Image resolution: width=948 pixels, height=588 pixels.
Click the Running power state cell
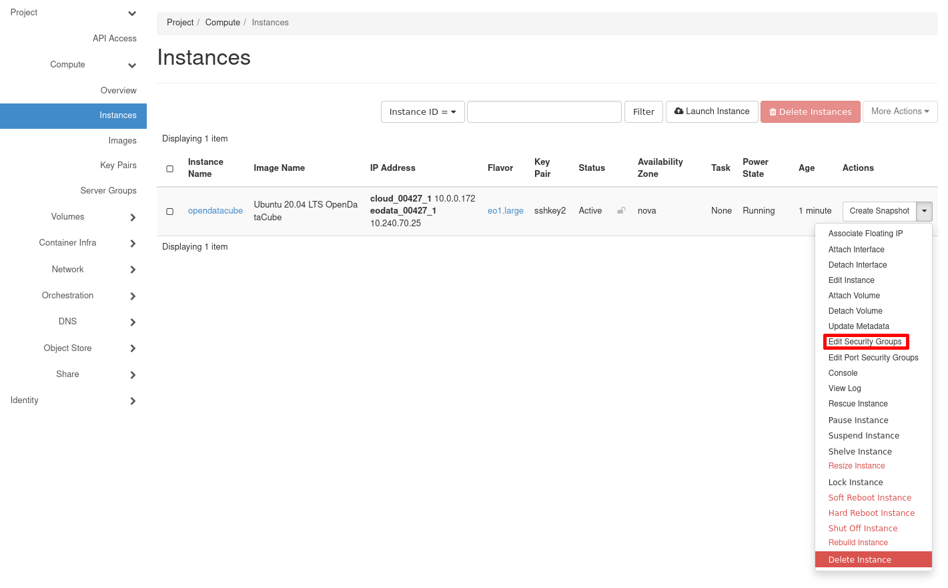tap(759, 211)
